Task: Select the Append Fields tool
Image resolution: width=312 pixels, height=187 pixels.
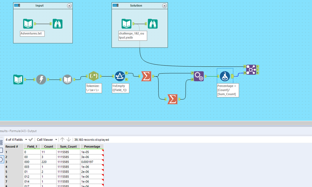Action: tap(199, 76)
